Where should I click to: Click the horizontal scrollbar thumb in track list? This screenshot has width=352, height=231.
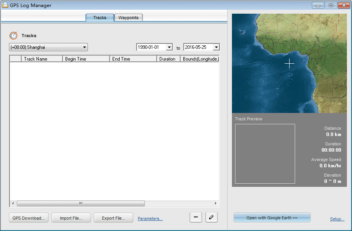(81, 203)
